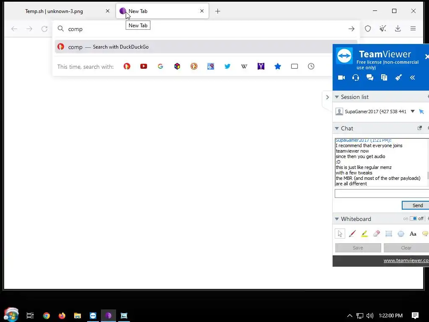
Task: Search bookmarks using the blue star icon
Action: pyautogui.click(x=278, y=66)
